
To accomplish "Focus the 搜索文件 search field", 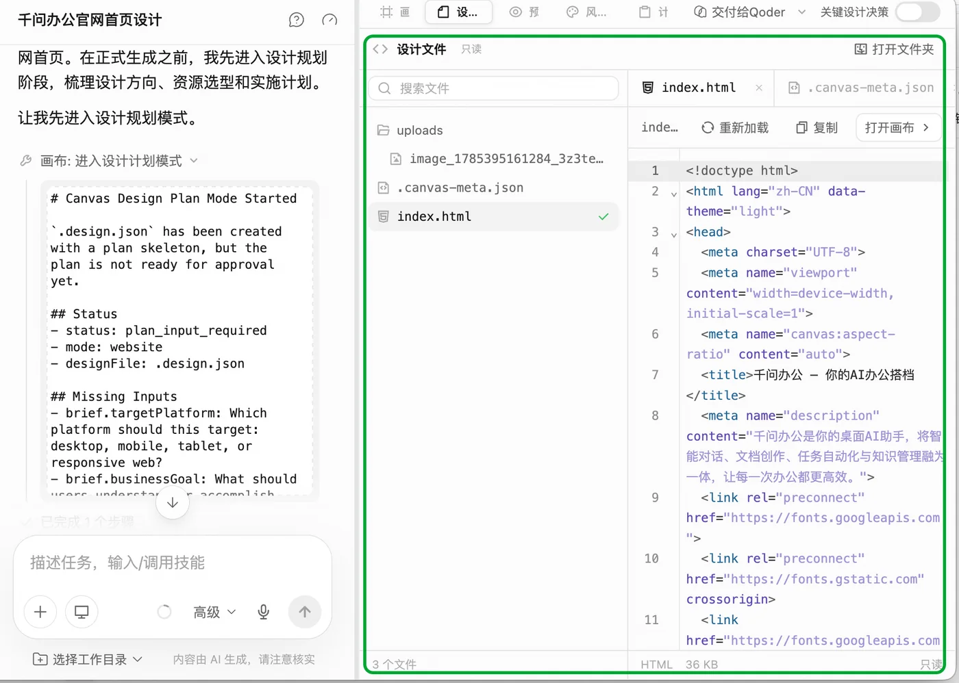I will coord(494,88).
